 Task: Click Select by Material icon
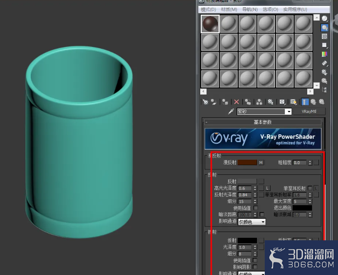point(324,81)
